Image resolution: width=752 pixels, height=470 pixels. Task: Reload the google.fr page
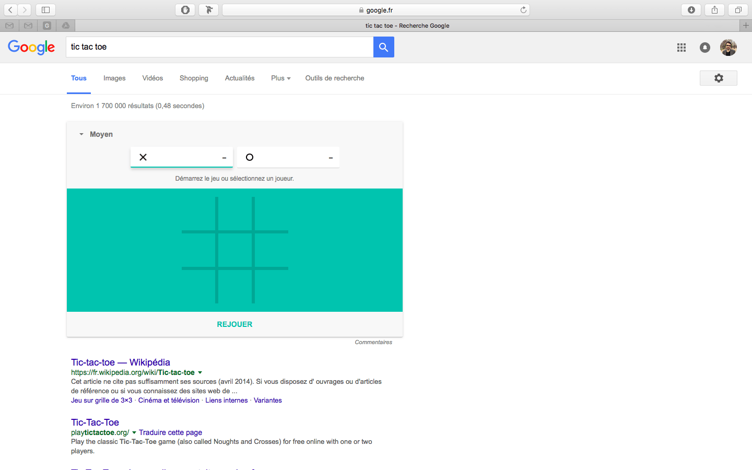[523, 10]
